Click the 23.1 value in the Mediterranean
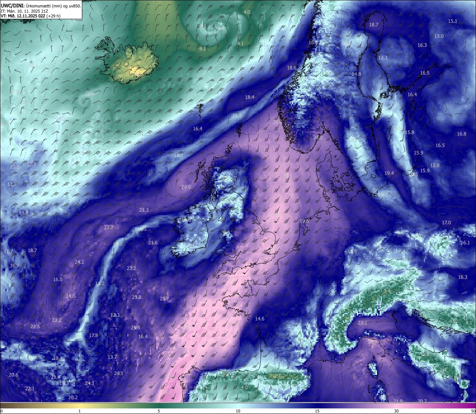 click(363, 323)
